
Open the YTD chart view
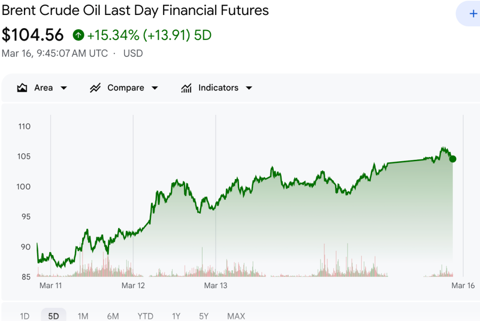tap(145, 316)
